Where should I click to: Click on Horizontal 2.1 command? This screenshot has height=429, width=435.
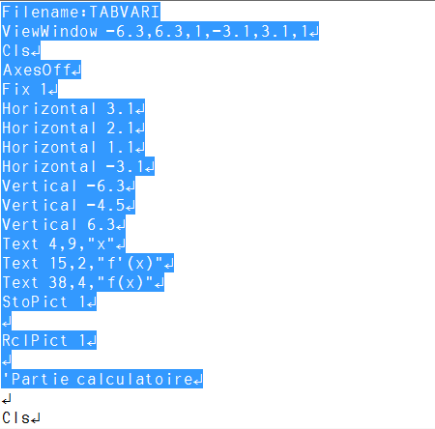73,128
